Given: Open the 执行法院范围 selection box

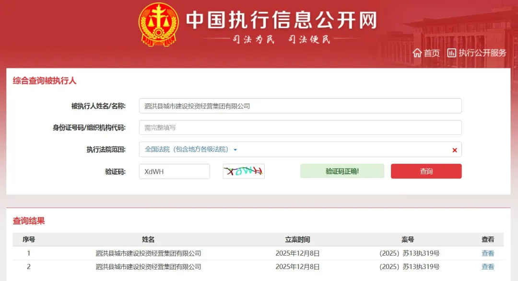Looking at the screenshot, I should pyautogui.click(x=300, y=149).
